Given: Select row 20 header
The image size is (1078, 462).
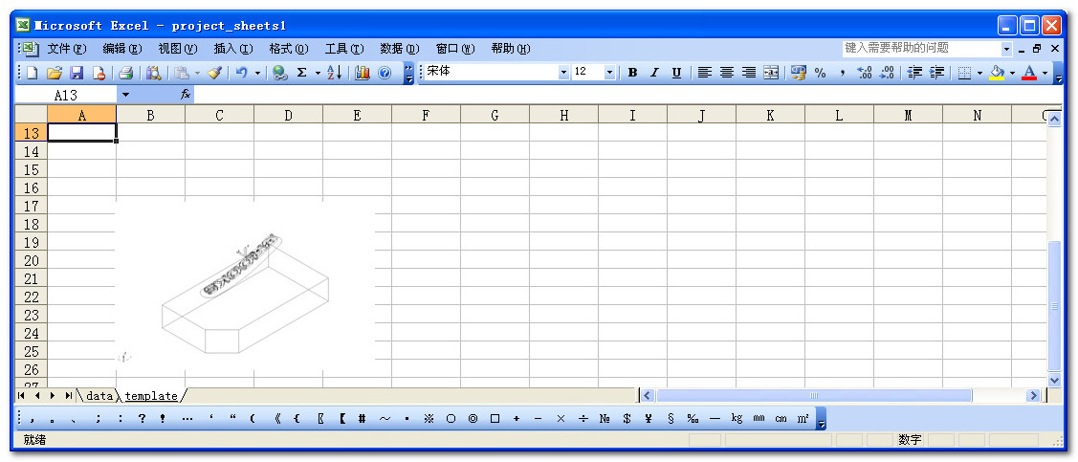Looking at the screenshot, I should tap(32, 260).
